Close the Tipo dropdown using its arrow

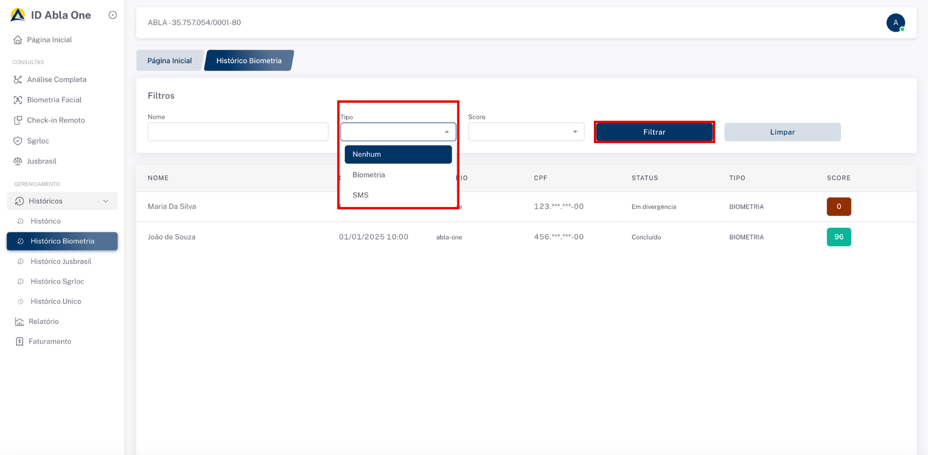(447, 132)
